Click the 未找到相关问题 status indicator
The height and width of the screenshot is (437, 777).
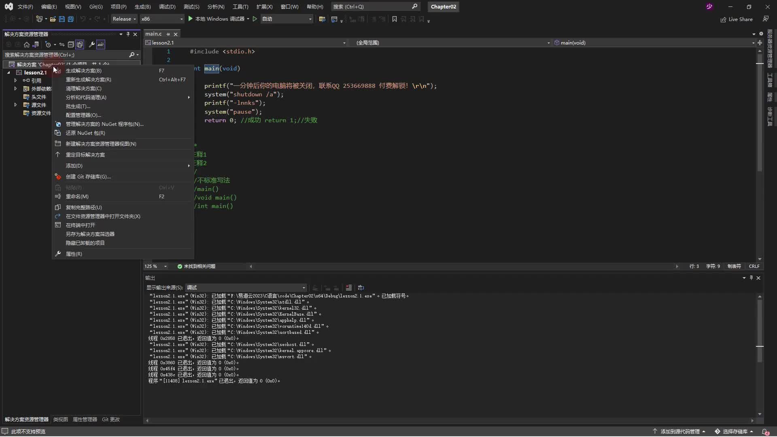pos(196,266)
